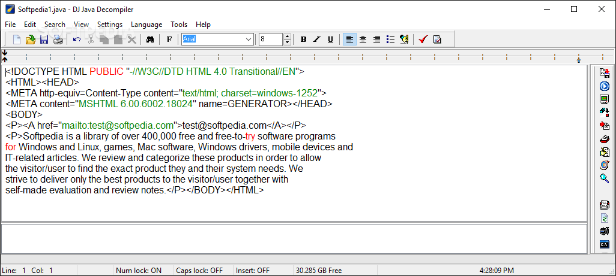This screenshot has width=616, height=276.
Task: Increase font size with up arrow
Action: point(288,37)
